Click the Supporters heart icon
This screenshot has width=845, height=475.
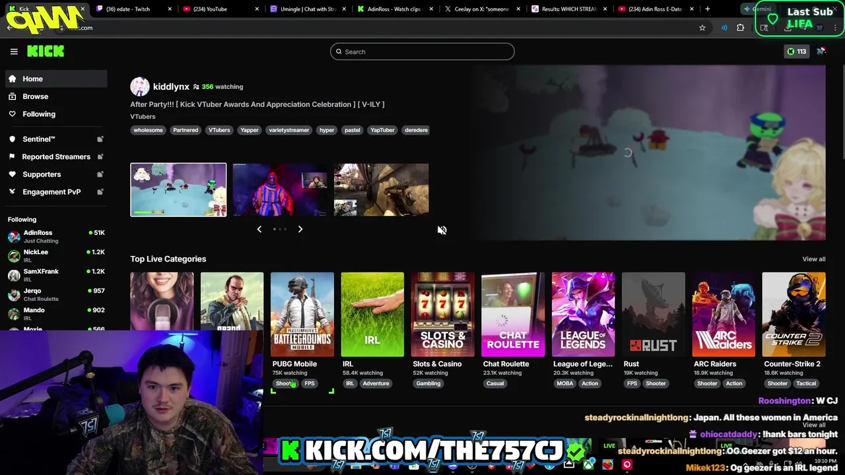tap(12, 174)
